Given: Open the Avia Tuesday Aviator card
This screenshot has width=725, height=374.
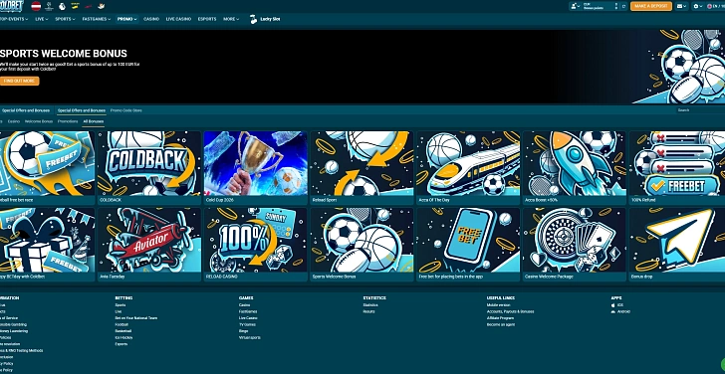Looking at the screenshot, I should click(x=149, y=245).
